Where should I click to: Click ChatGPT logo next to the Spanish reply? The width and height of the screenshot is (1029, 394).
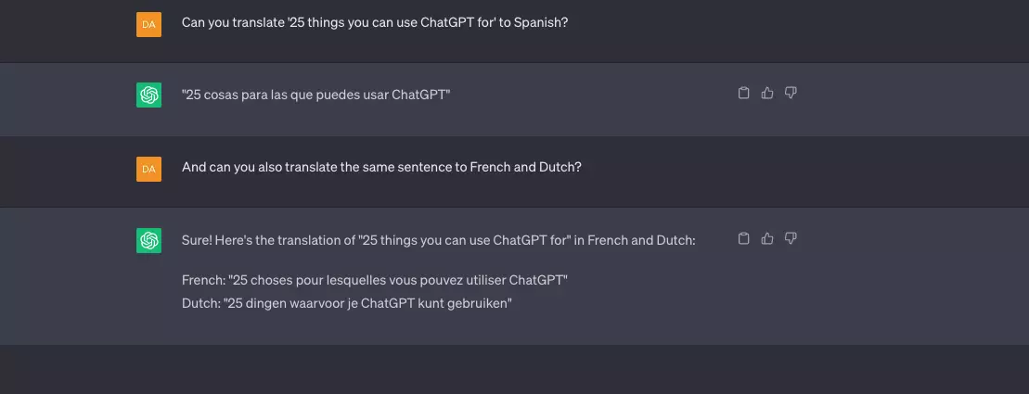pos(149,95)
